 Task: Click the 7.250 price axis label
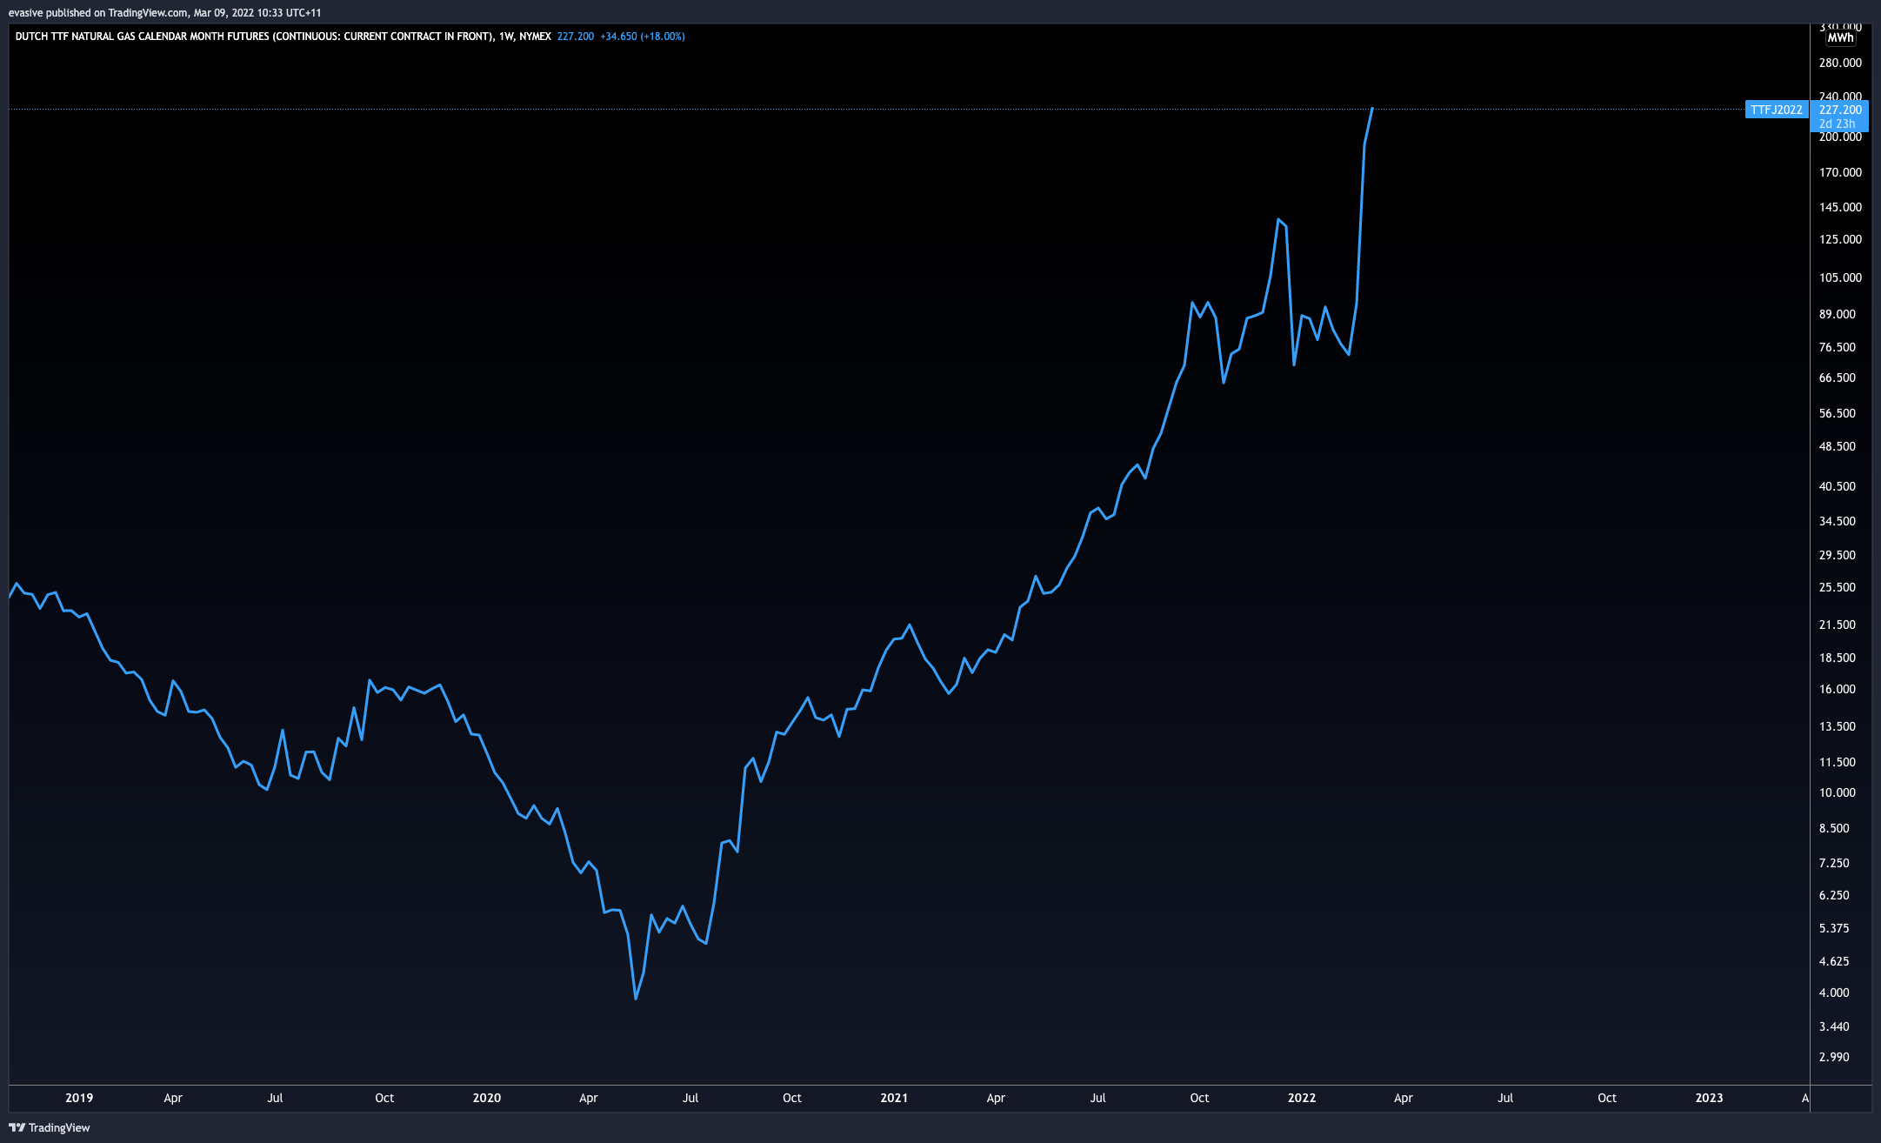pos(1834,863)
